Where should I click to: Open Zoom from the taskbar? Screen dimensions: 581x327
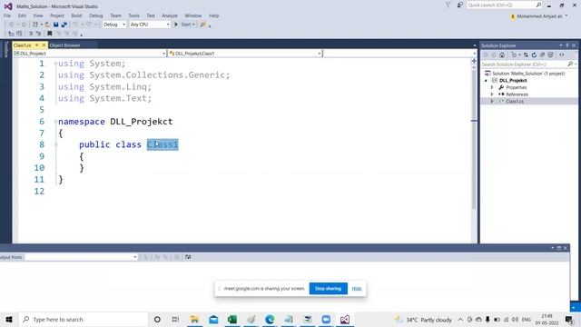(x=326, y=319)
